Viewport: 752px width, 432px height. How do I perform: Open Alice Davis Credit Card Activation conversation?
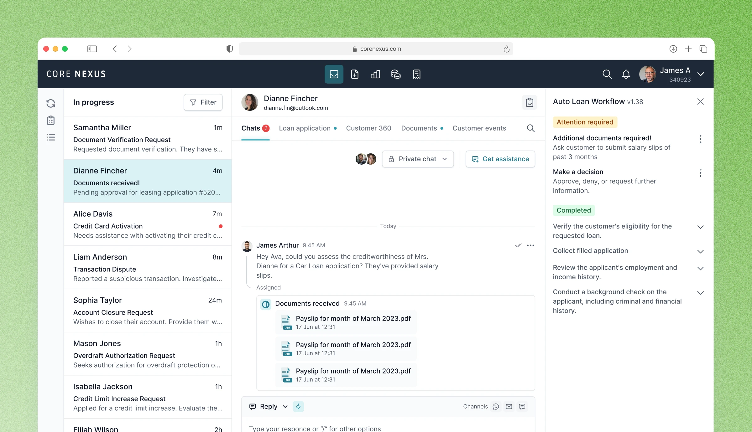point(148,224)
